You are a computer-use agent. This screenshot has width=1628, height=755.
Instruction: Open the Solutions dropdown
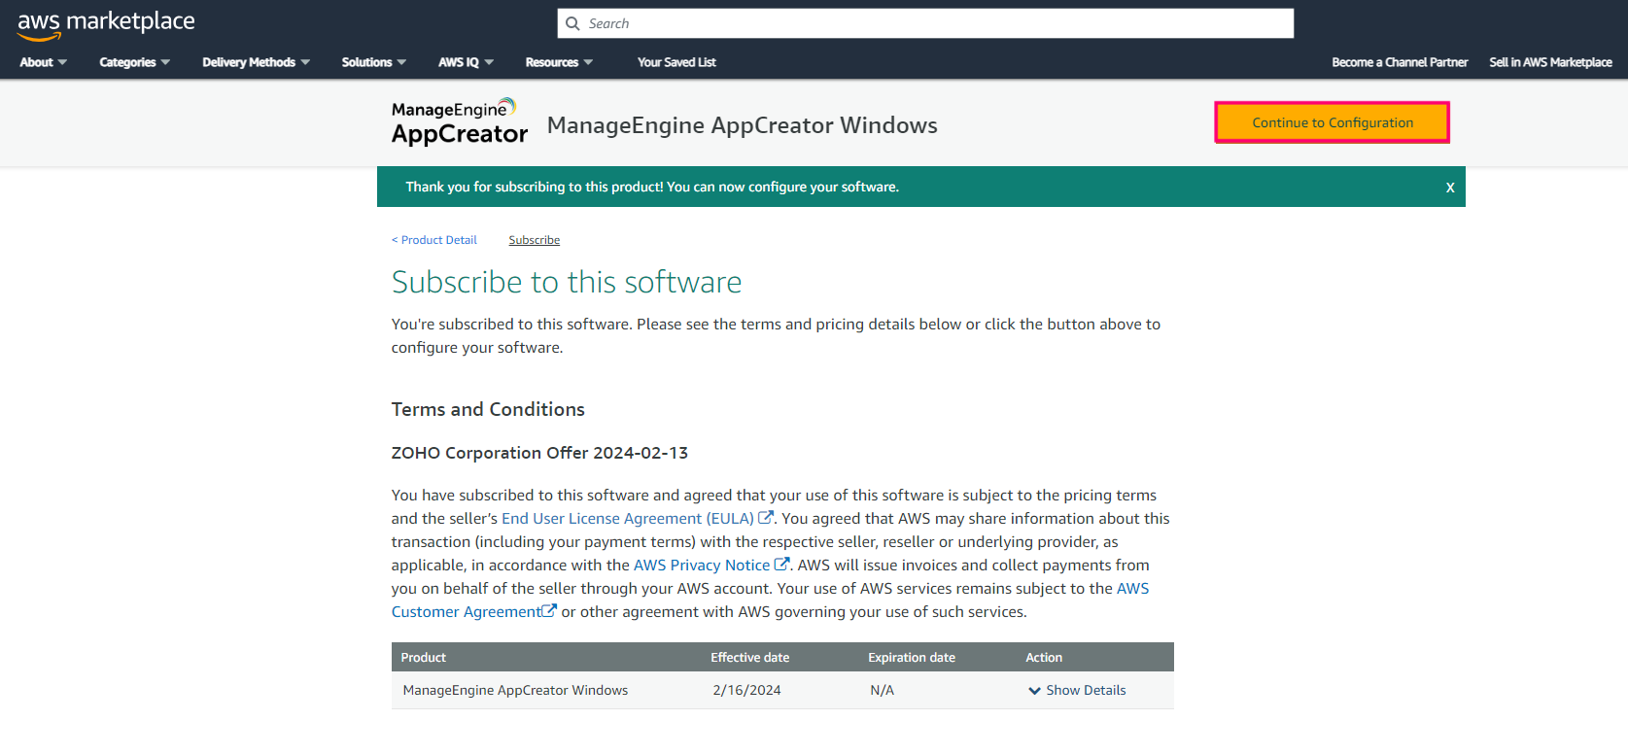coord(373,62)
